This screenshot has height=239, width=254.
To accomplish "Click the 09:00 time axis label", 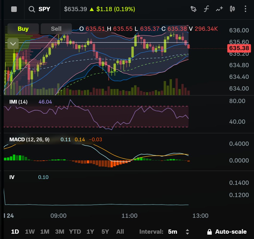I will (x=58, y=216).
